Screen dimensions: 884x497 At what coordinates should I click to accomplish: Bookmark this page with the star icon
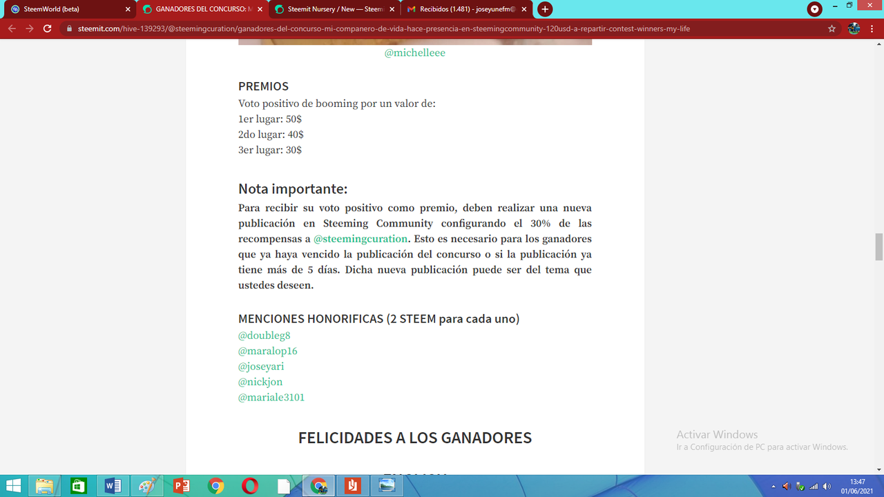click(832, 29)
